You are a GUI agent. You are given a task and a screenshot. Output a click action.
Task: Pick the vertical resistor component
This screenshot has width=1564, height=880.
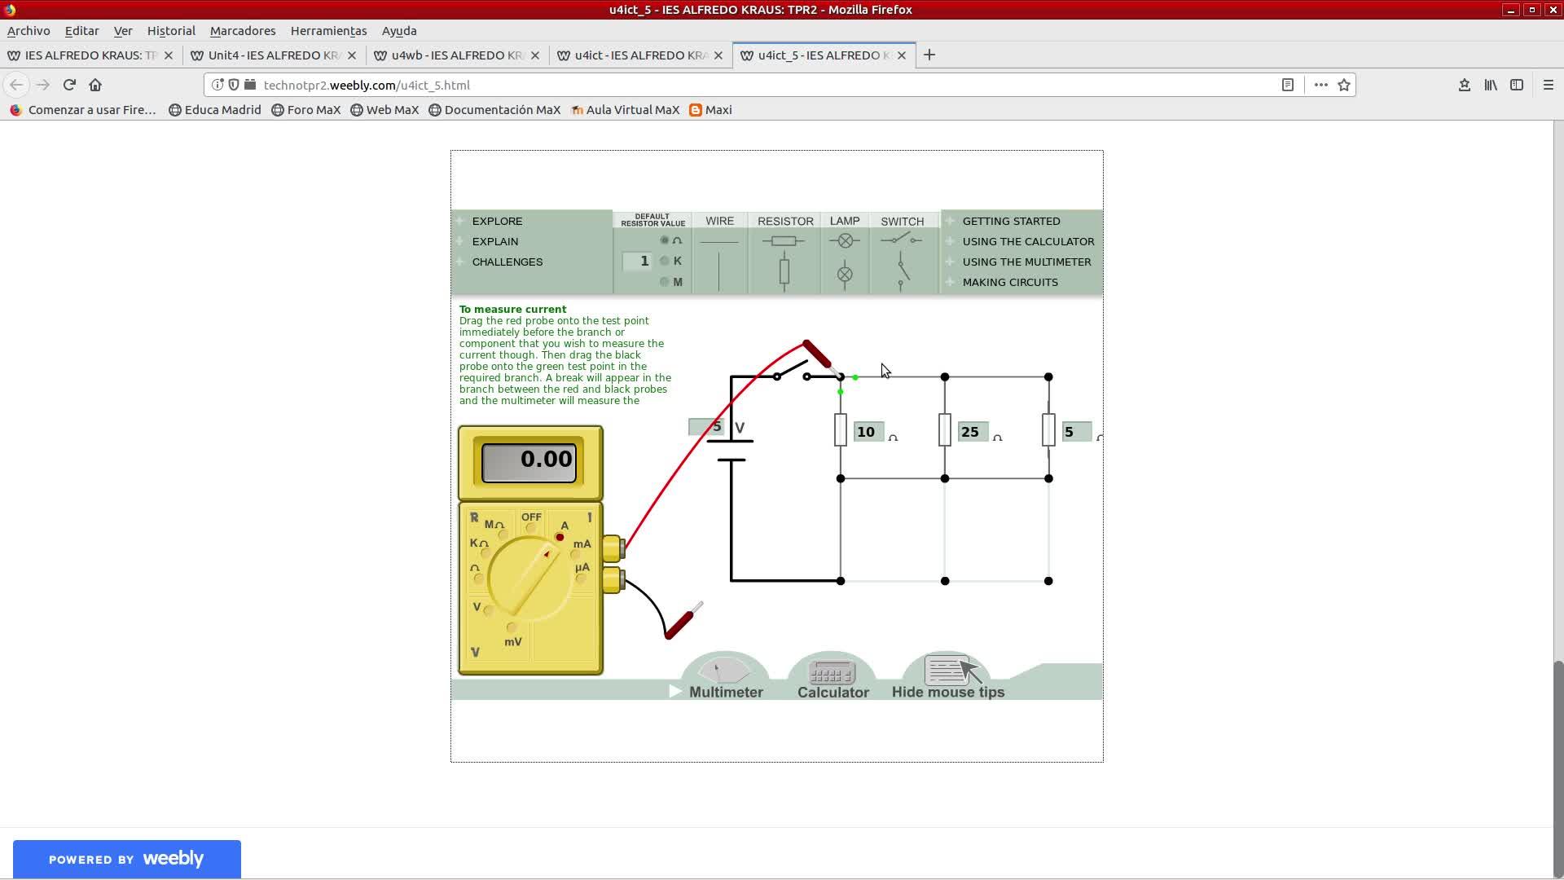[x=784, y=272]
